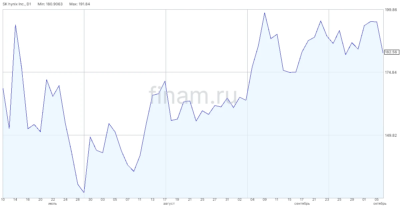
Task: Click the date label "03" on the time axis
Action: point(103,200)
